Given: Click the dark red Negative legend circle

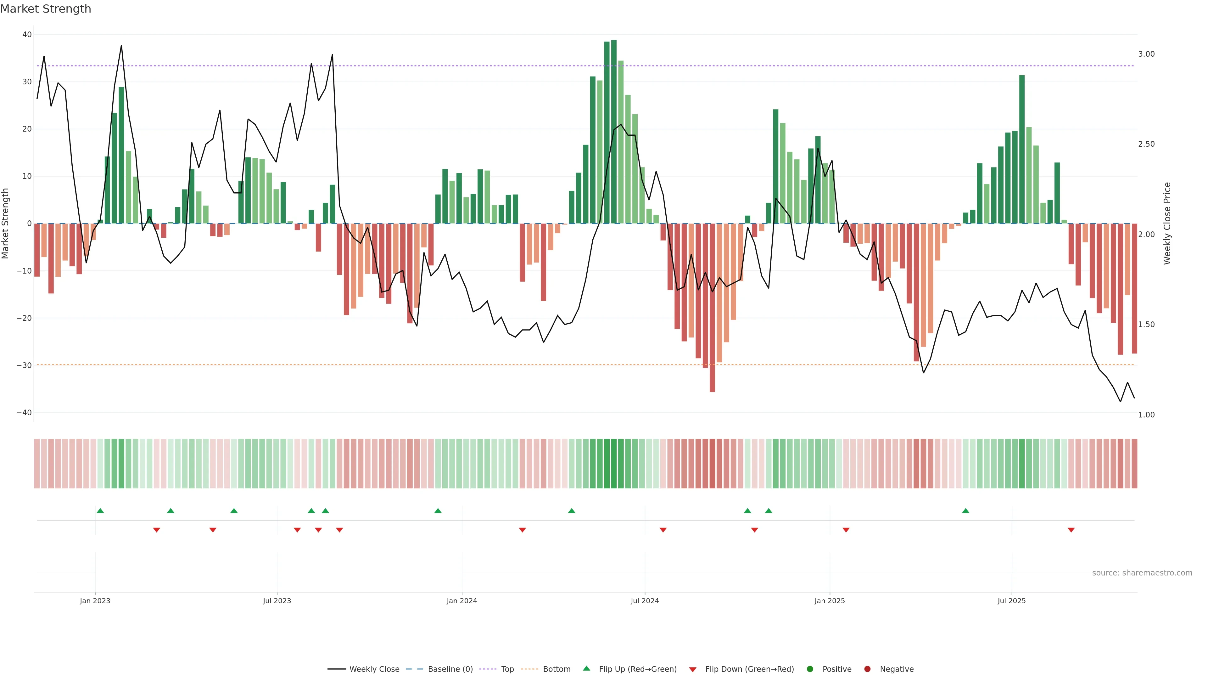Looking at the screenshot, I should tap(867, 669).
